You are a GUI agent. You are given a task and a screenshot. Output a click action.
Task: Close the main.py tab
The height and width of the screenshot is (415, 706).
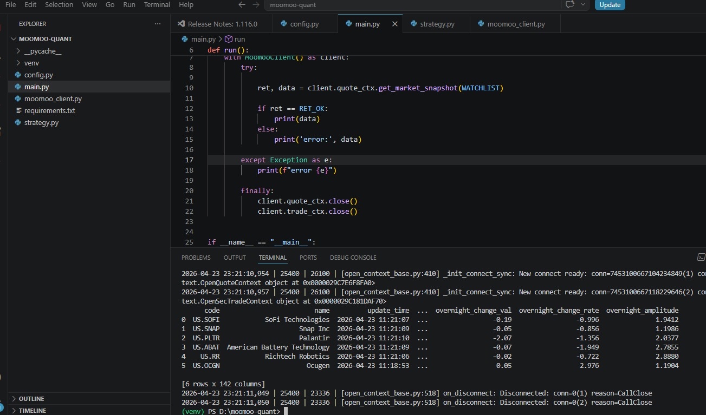pyautogui.click(x=394, y=24)
